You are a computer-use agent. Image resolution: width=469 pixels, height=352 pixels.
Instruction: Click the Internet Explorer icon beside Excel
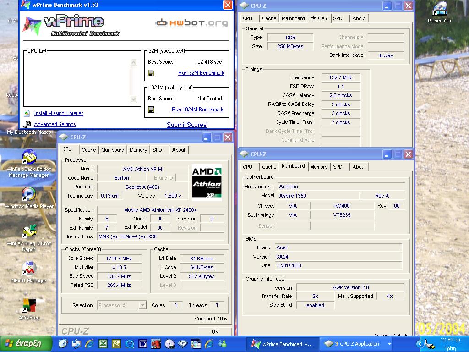(x=89, y=344)
